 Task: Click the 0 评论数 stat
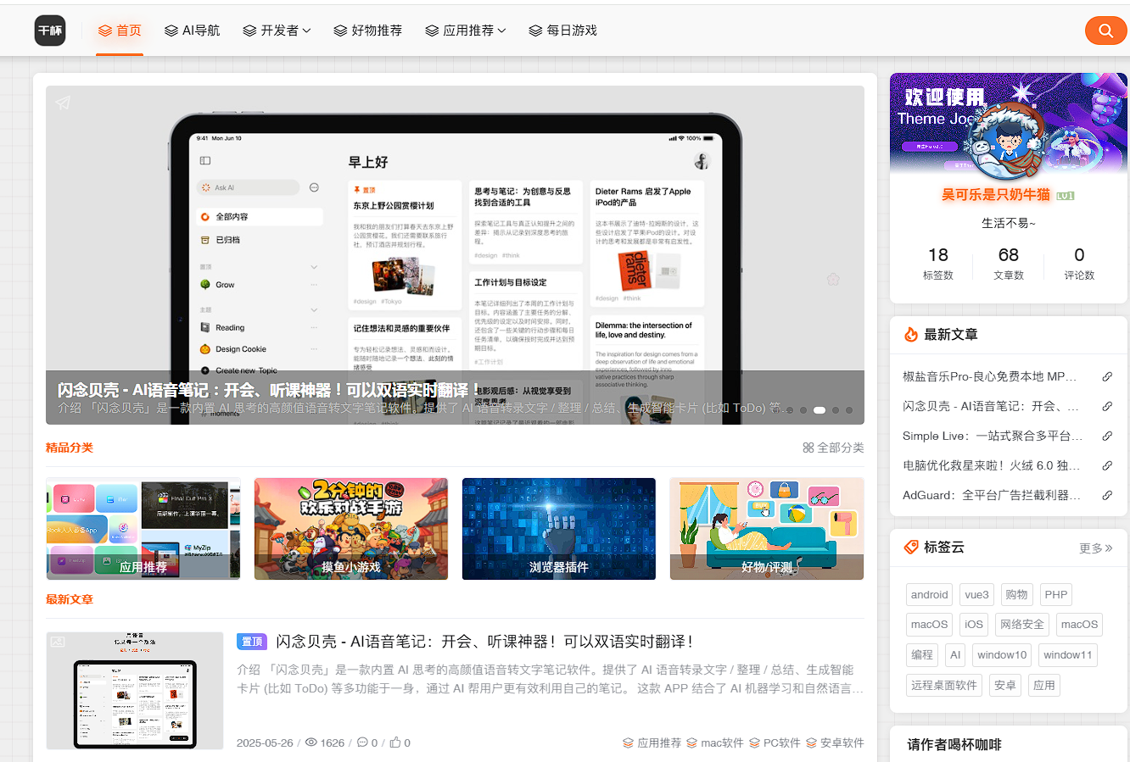(1079, 264)
